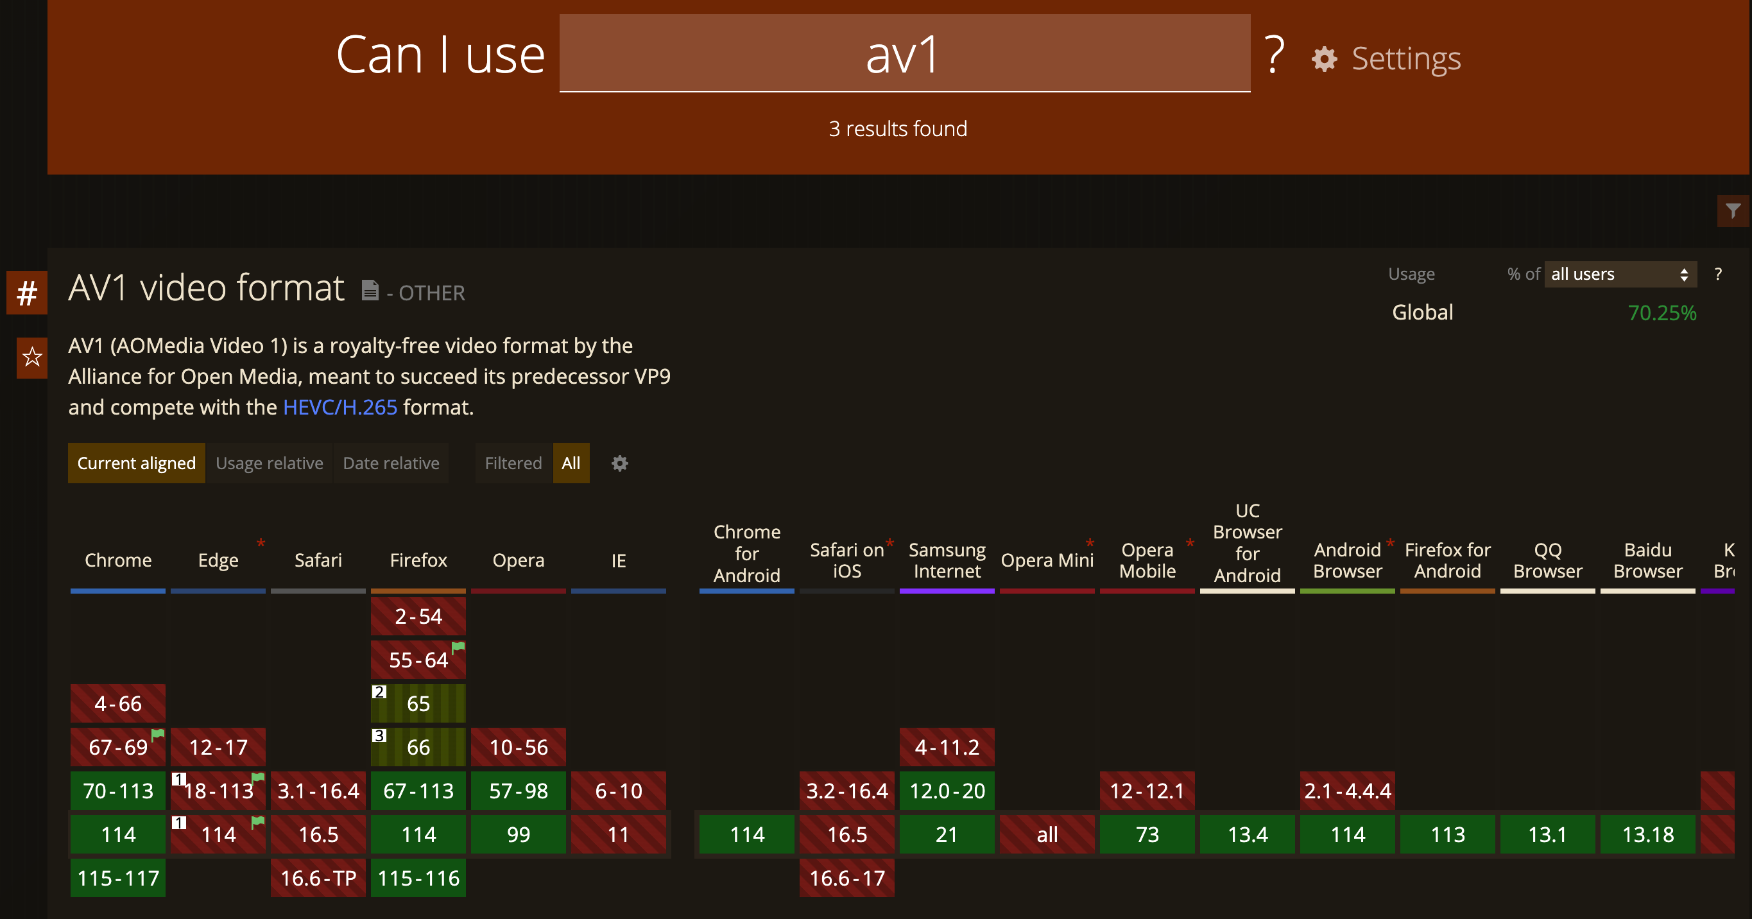Select QQ Browser 13.1 cell
The height and width of the screenshot is (919, 1752).
1547,834
